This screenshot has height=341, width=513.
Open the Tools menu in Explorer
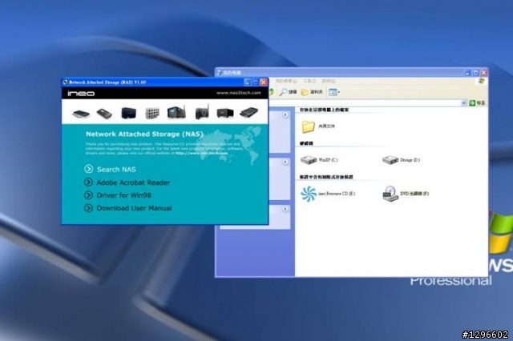click(309, 81)
